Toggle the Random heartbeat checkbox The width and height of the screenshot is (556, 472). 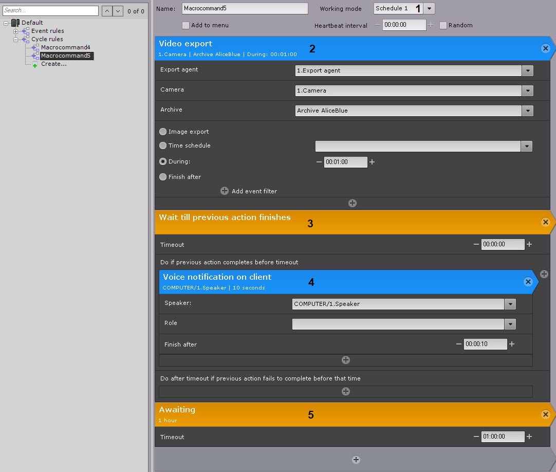coord(443,25)
